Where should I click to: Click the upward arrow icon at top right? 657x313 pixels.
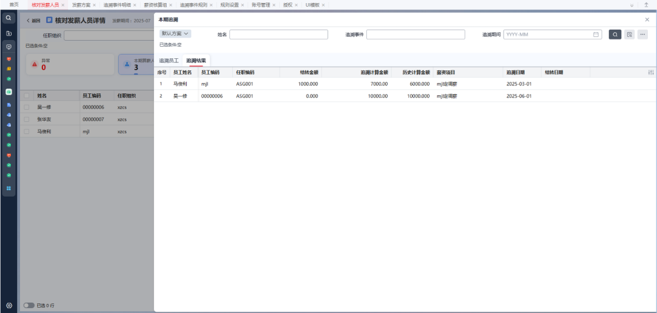pyautogui.click(x=646, y=5)
